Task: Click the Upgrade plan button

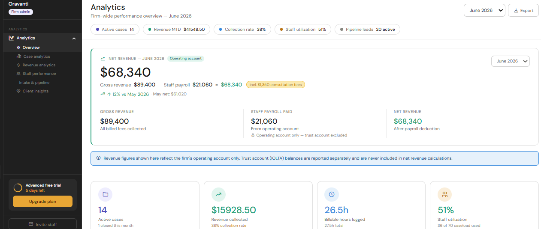Action: (x=42, y=202)
